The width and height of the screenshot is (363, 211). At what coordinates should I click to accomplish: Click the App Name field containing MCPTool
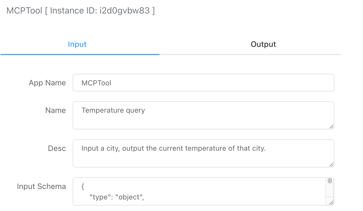click(x=203, y=83)
